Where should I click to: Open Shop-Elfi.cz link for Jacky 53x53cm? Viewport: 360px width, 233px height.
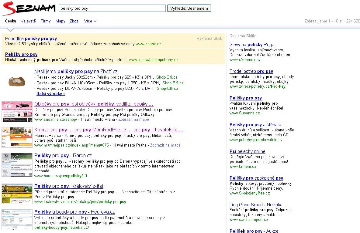point(167,77)
